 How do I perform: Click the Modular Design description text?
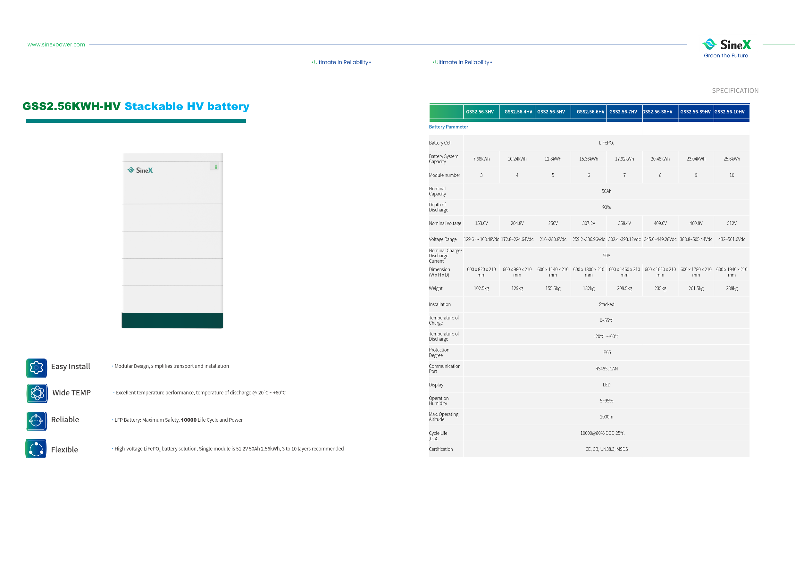pyautogui.click(x=172, y=366)
